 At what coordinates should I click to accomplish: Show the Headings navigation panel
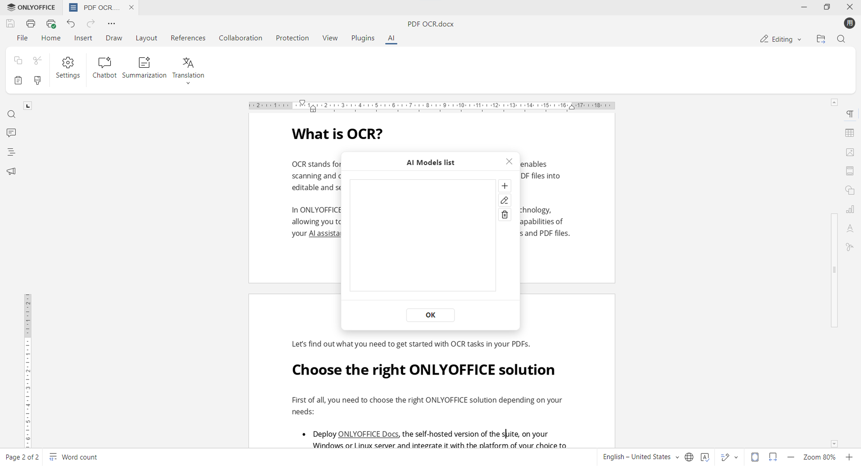pyautogui.click(x=12, y=152)
